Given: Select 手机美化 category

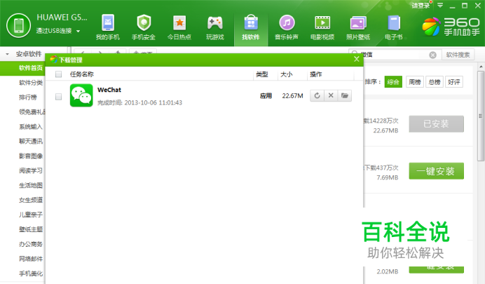Looking at the screenshot, I should 30,273.
